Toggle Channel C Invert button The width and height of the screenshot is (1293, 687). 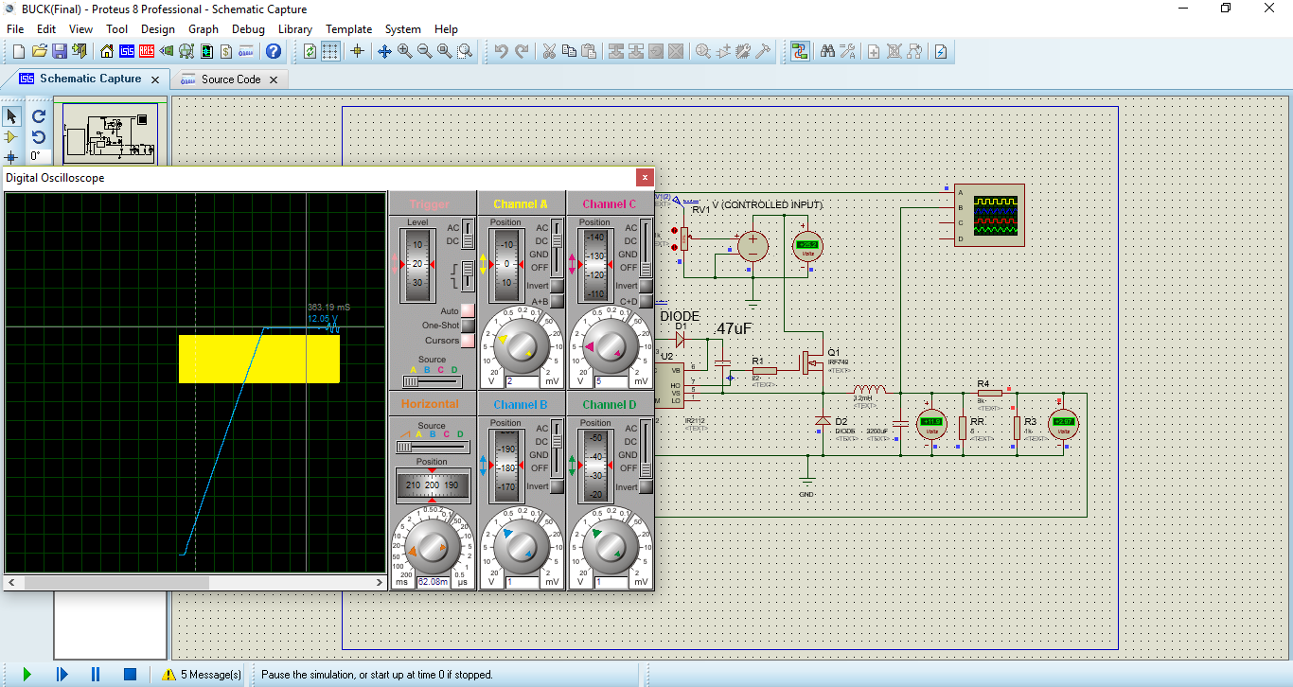[646, 286]
